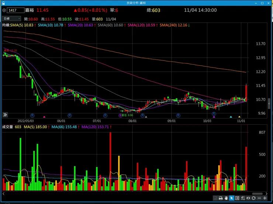Click the 月 marker near 09/01
Image resolution: width=273 pixels, height=204 pixels.
178,115
